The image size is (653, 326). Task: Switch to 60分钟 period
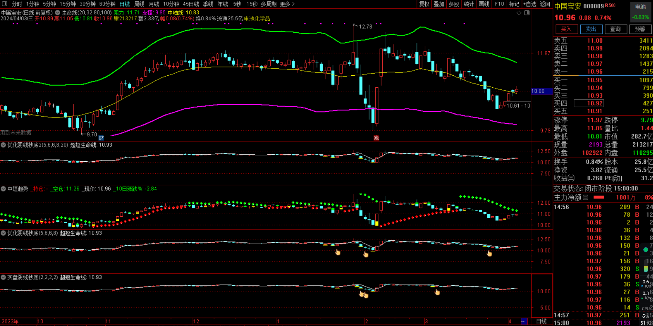(107, 4)
